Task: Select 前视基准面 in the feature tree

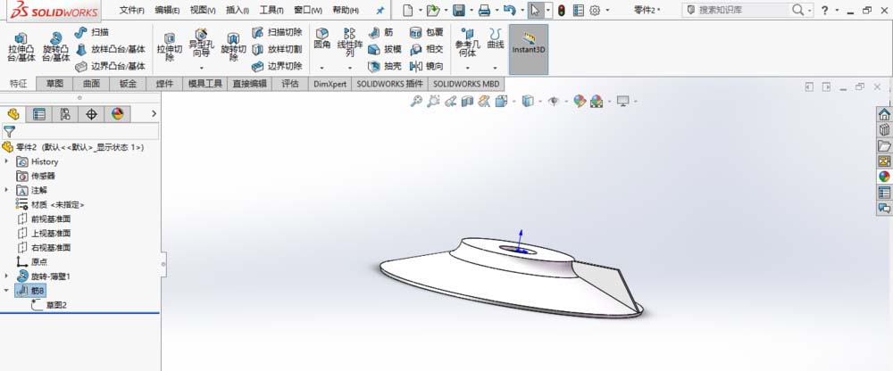Action: point(50,218)
